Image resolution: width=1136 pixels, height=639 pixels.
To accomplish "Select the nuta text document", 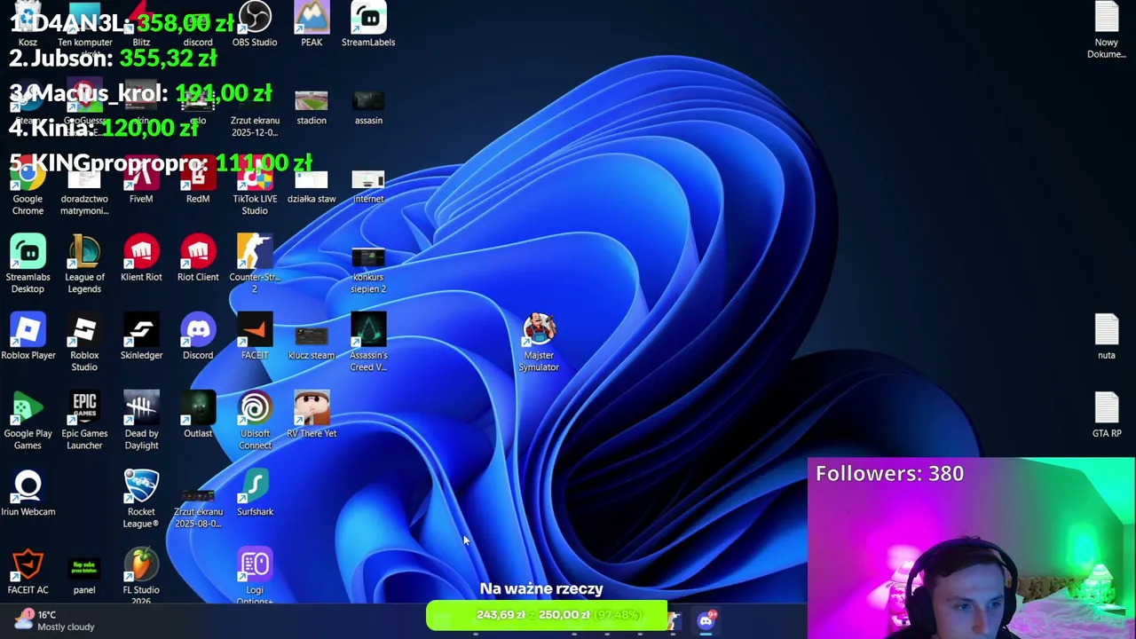I will tap(1107, 336).
